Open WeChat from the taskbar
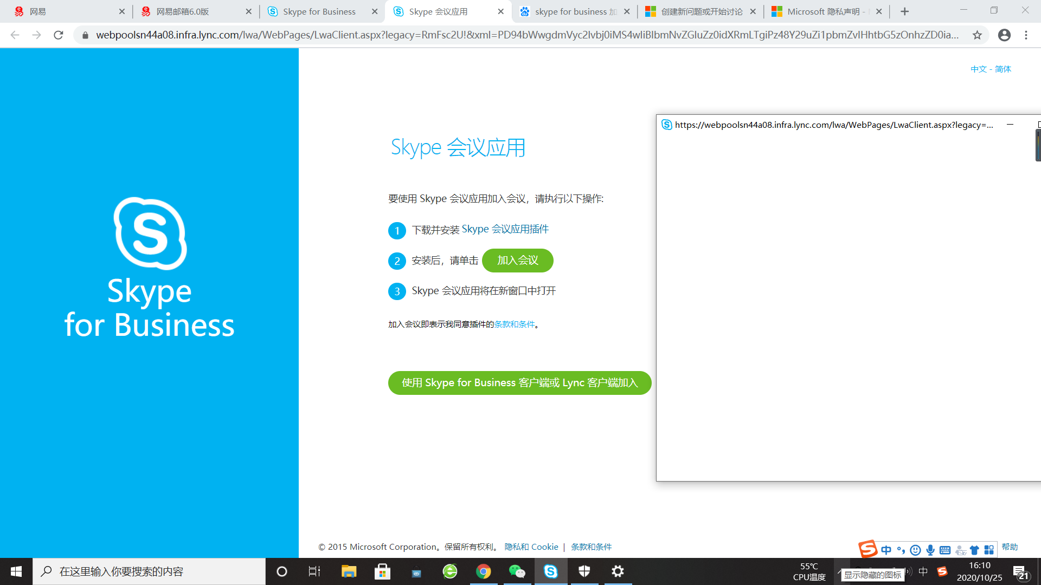1041x585 pixels. pos(517,571)
